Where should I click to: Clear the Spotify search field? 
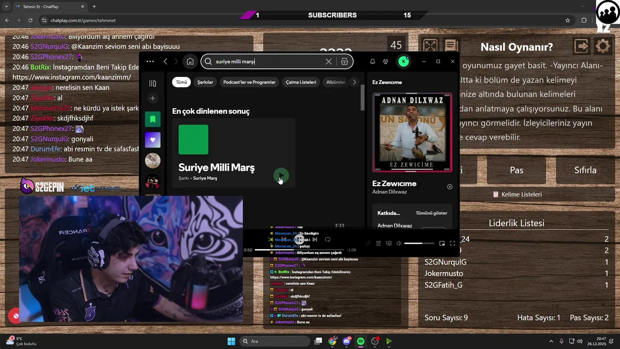(328, 62)
